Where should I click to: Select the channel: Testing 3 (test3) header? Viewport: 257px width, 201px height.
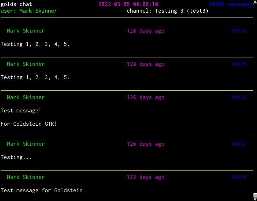(167, 11)
